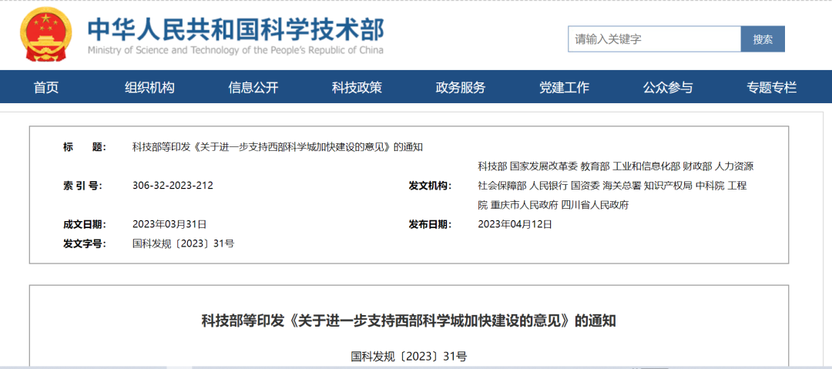Image resolution: width=832 pixels, height=369 pixels.
Task: Open the 组织机构 menu item
Action: click(149, 88)
